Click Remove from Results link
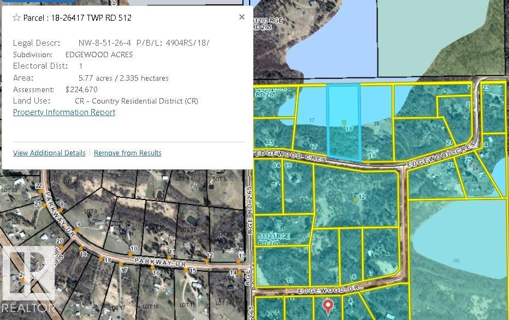This screenshot has height=320, width=509. coord(127,153)
